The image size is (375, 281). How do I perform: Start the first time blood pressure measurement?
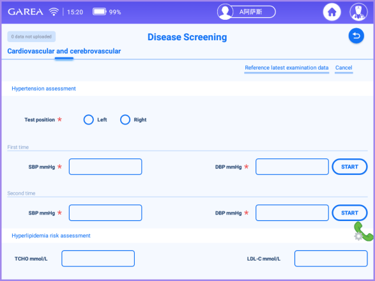tap(349, 167)
